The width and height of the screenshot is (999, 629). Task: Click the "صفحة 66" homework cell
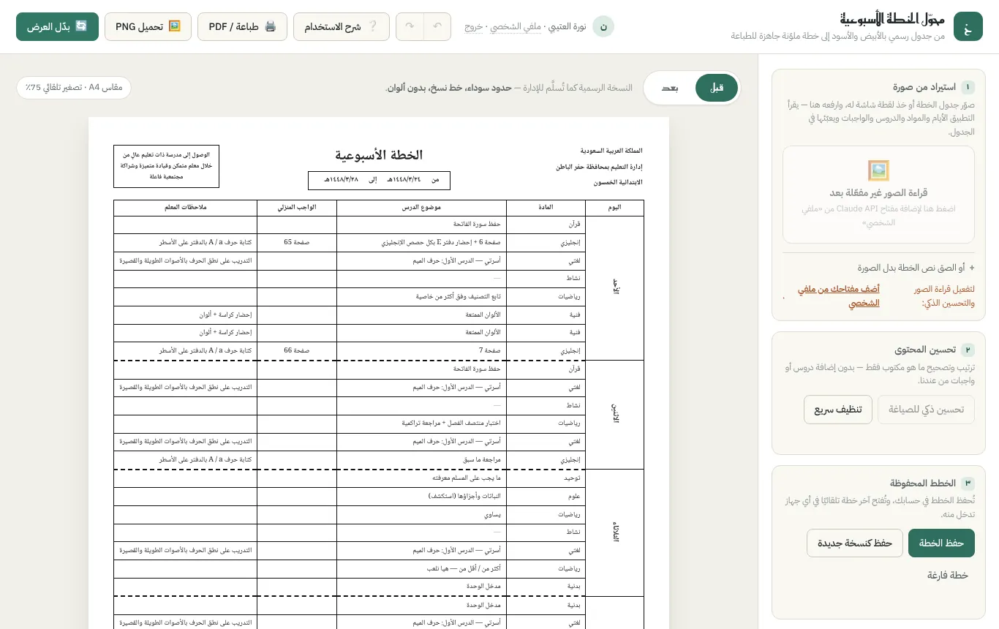(297, 351)
